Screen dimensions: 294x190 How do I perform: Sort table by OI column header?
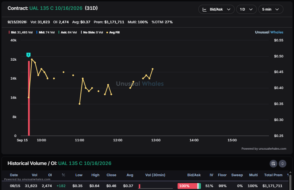[x=50, y=175]
